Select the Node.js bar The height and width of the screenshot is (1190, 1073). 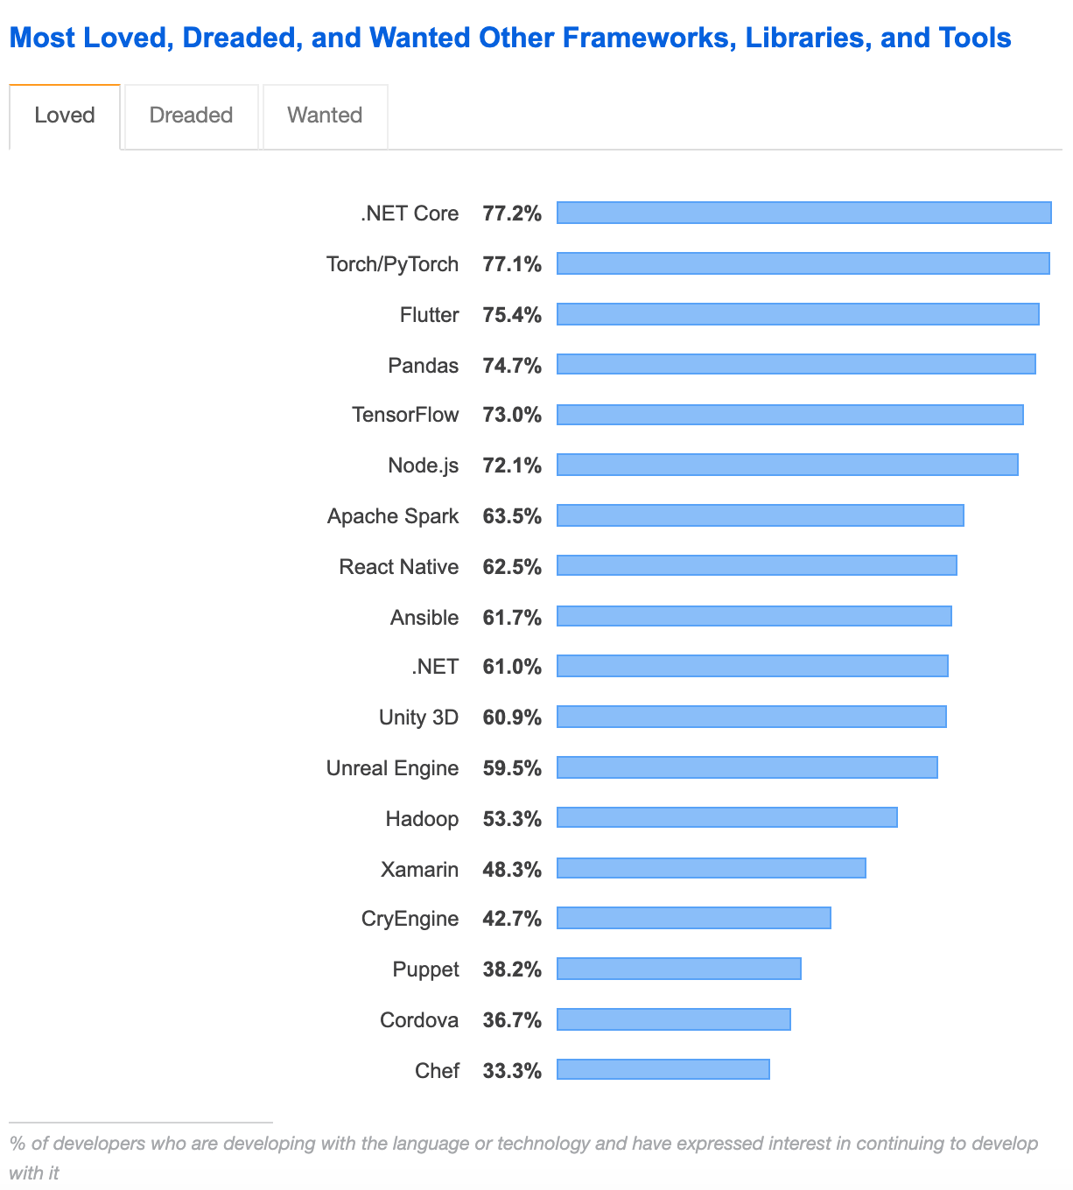tap(787, 465)
